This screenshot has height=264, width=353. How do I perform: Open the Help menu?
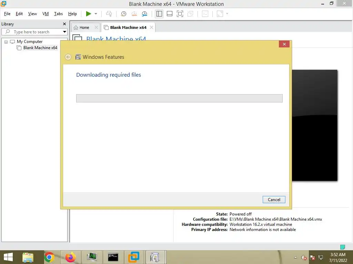click(72, 14)
